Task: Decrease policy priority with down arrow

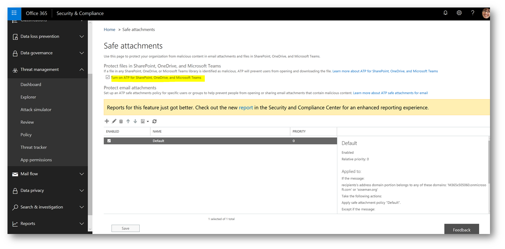Action: [x=135, y=121]
